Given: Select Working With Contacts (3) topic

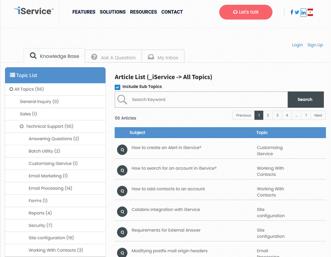Looking at the screenshot, I should (x=56, y=250).
